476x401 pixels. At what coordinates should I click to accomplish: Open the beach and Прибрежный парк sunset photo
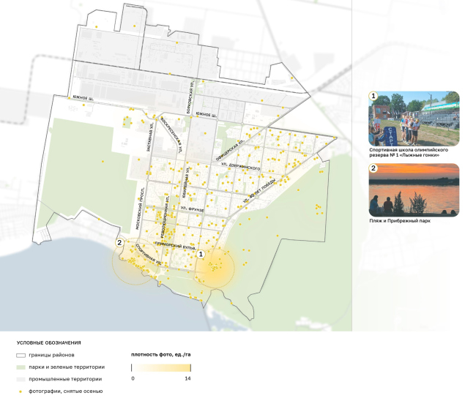tap(414, 190)
